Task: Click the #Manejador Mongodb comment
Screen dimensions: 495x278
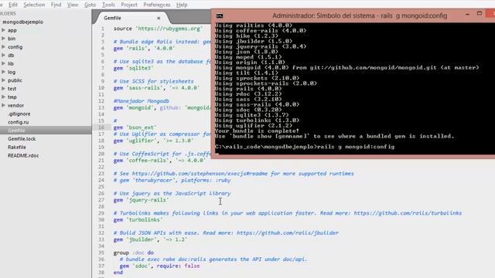Action: pyautogui.click(x=141, y=101)
